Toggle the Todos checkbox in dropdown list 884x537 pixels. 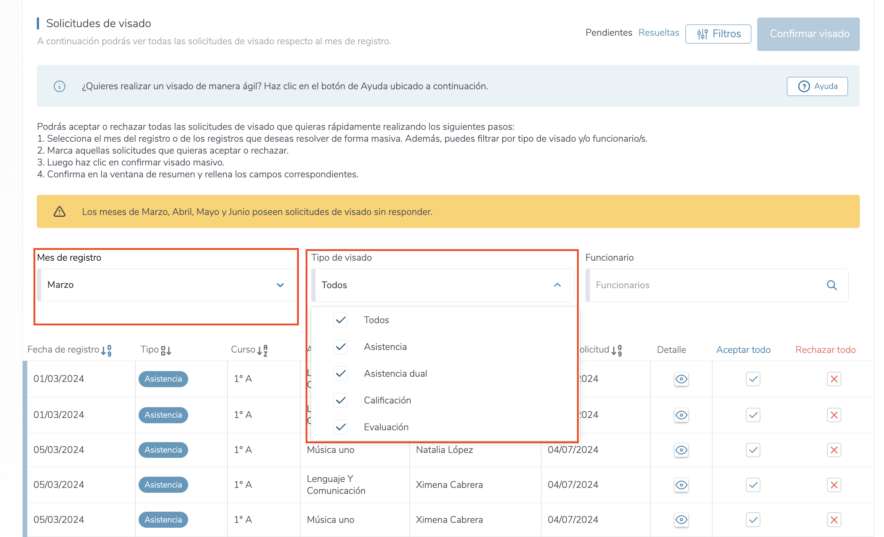[341, 320]
